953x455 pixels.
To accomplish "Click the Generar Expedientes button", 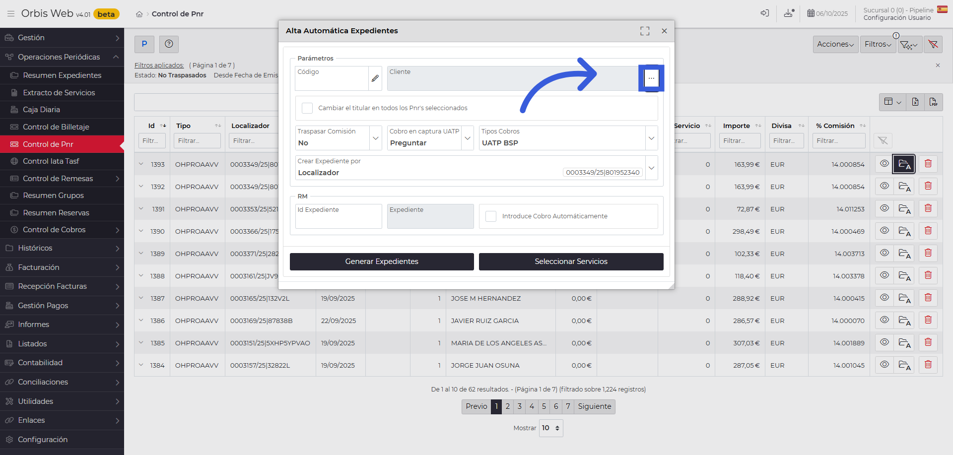I will pos(381,261).
